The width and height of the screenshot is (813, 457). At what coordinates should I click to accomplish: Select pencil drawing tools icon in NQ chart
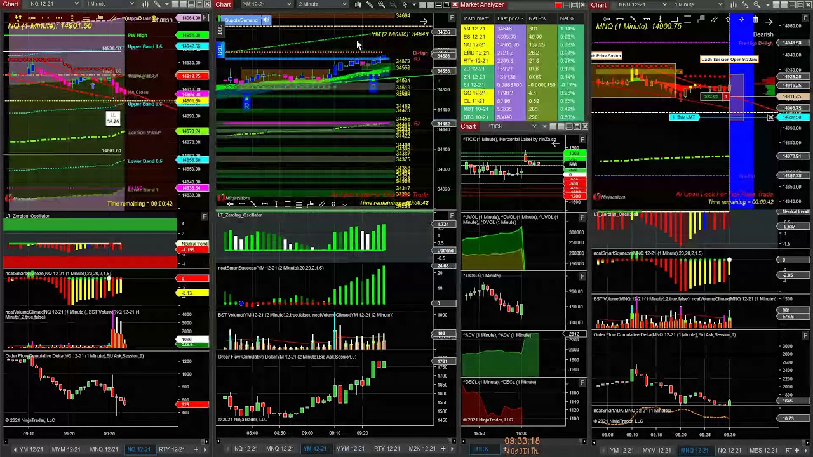point(157,4)
